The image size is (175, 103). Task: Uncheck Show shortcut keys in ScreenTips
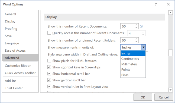point(49,67)
